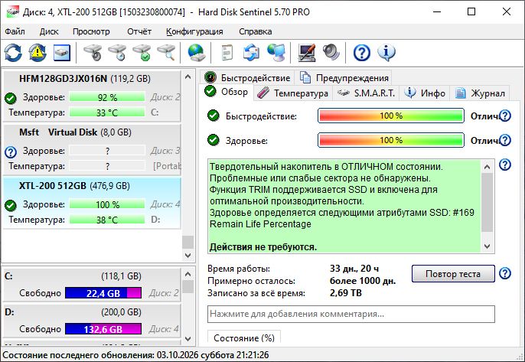Open the Файл menu

point(15,31)
